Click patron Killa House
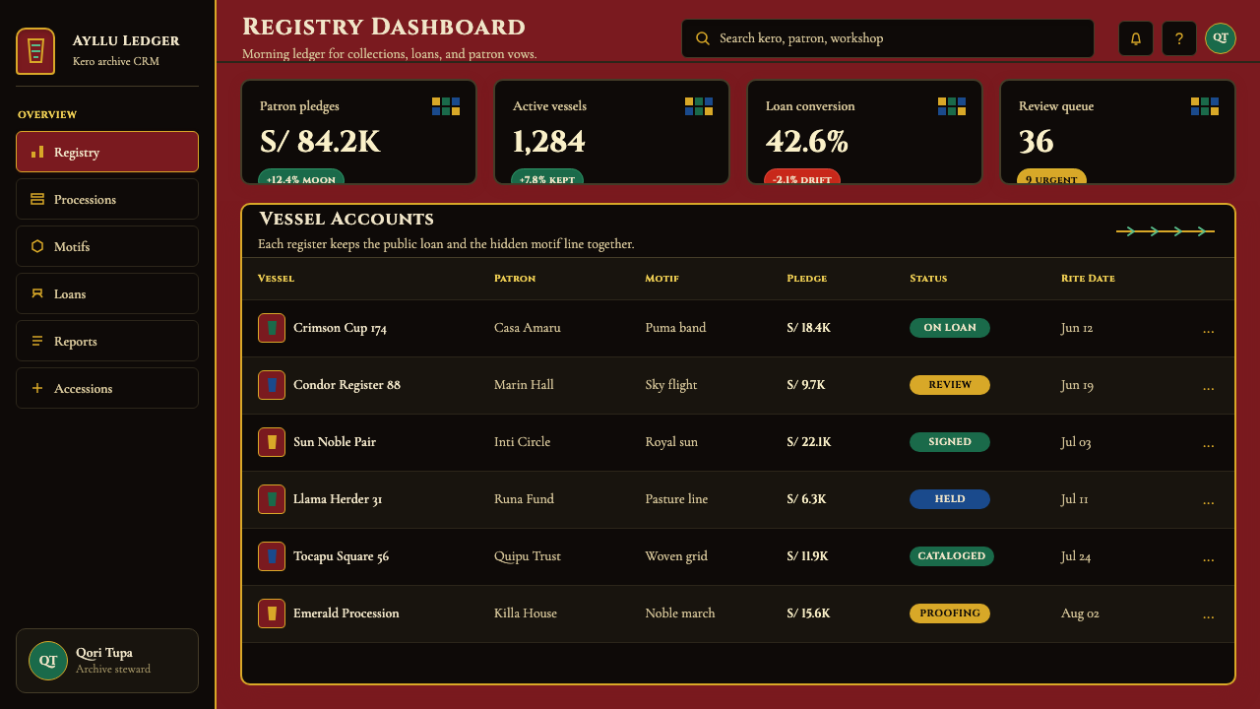 coord(526,613)
